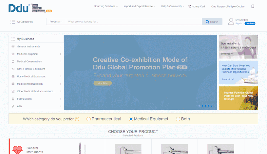This screenshot has height=154, width=267.
Task: Click the Formulations flask icon
Action: [x=13, y=99]
